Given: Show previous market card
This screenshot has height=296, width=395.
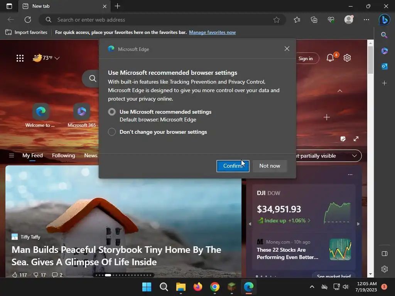Looking at the screenshot, I should point(250,224).
